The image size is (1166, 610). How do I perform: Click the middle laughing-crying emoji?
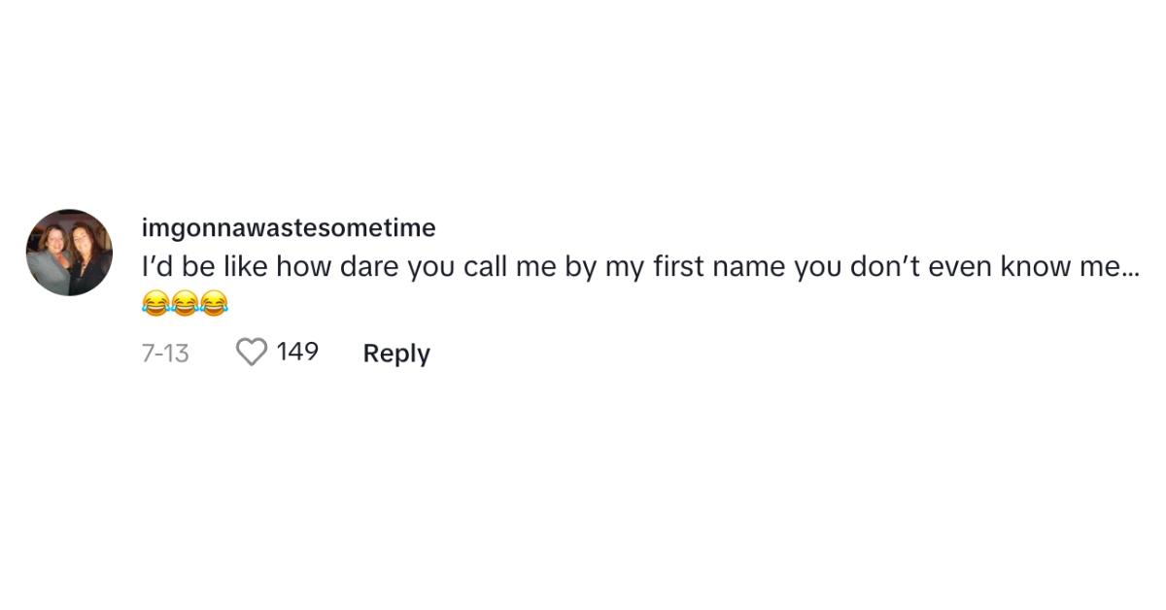pyautogui.click(x=185, y=305)
